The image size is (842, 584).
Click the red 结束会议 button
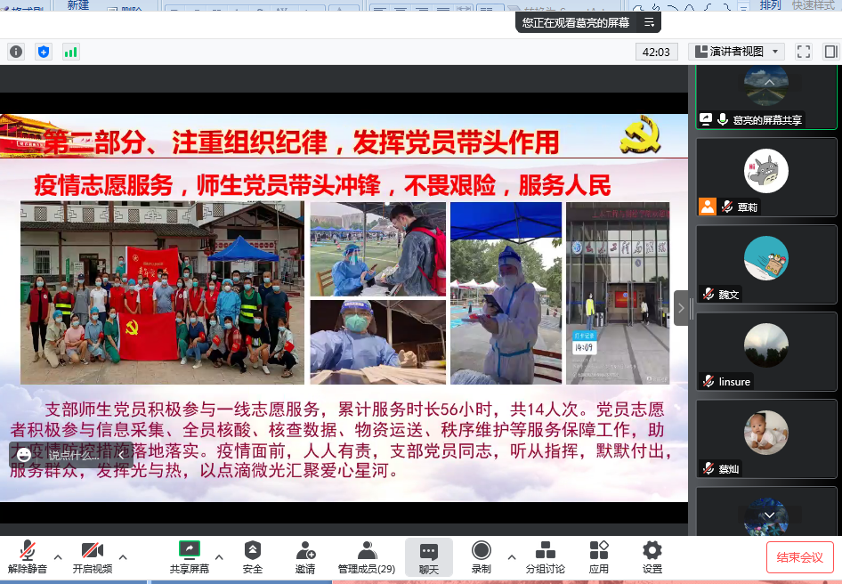(799, 557)
